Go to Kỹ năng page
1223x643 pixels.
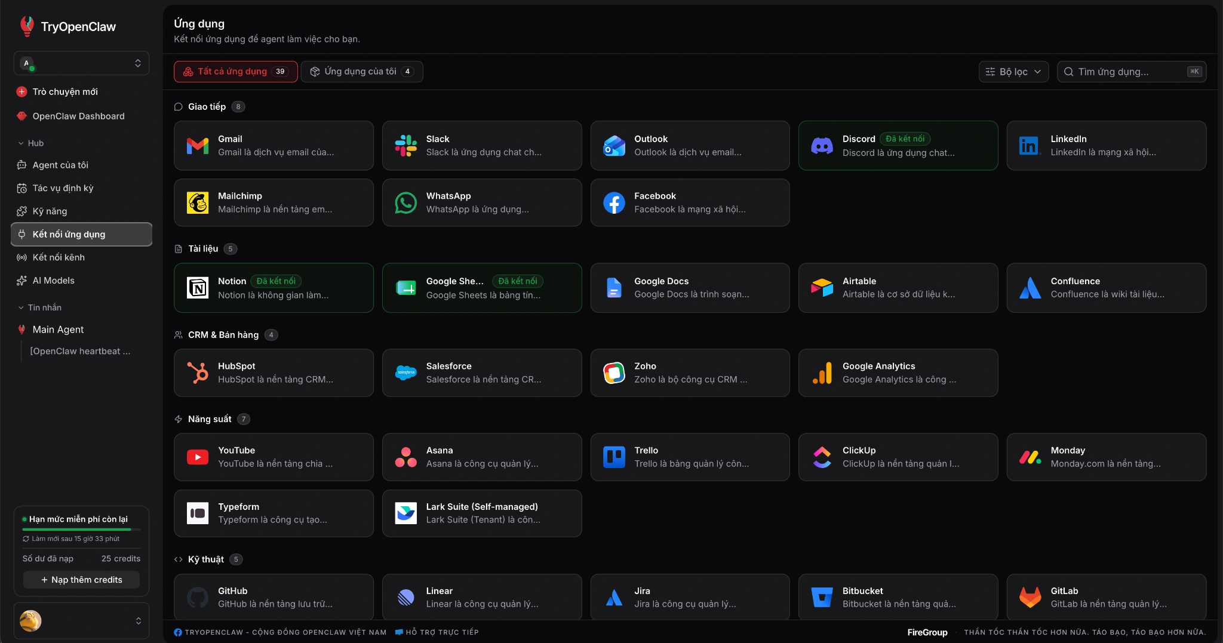[x=81, y=211]
